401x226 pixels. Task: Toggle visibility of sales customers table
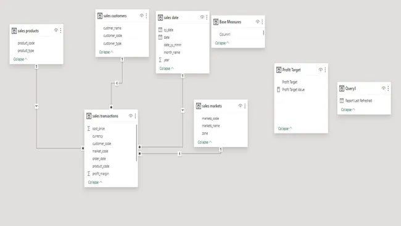(x=142, y=15)
